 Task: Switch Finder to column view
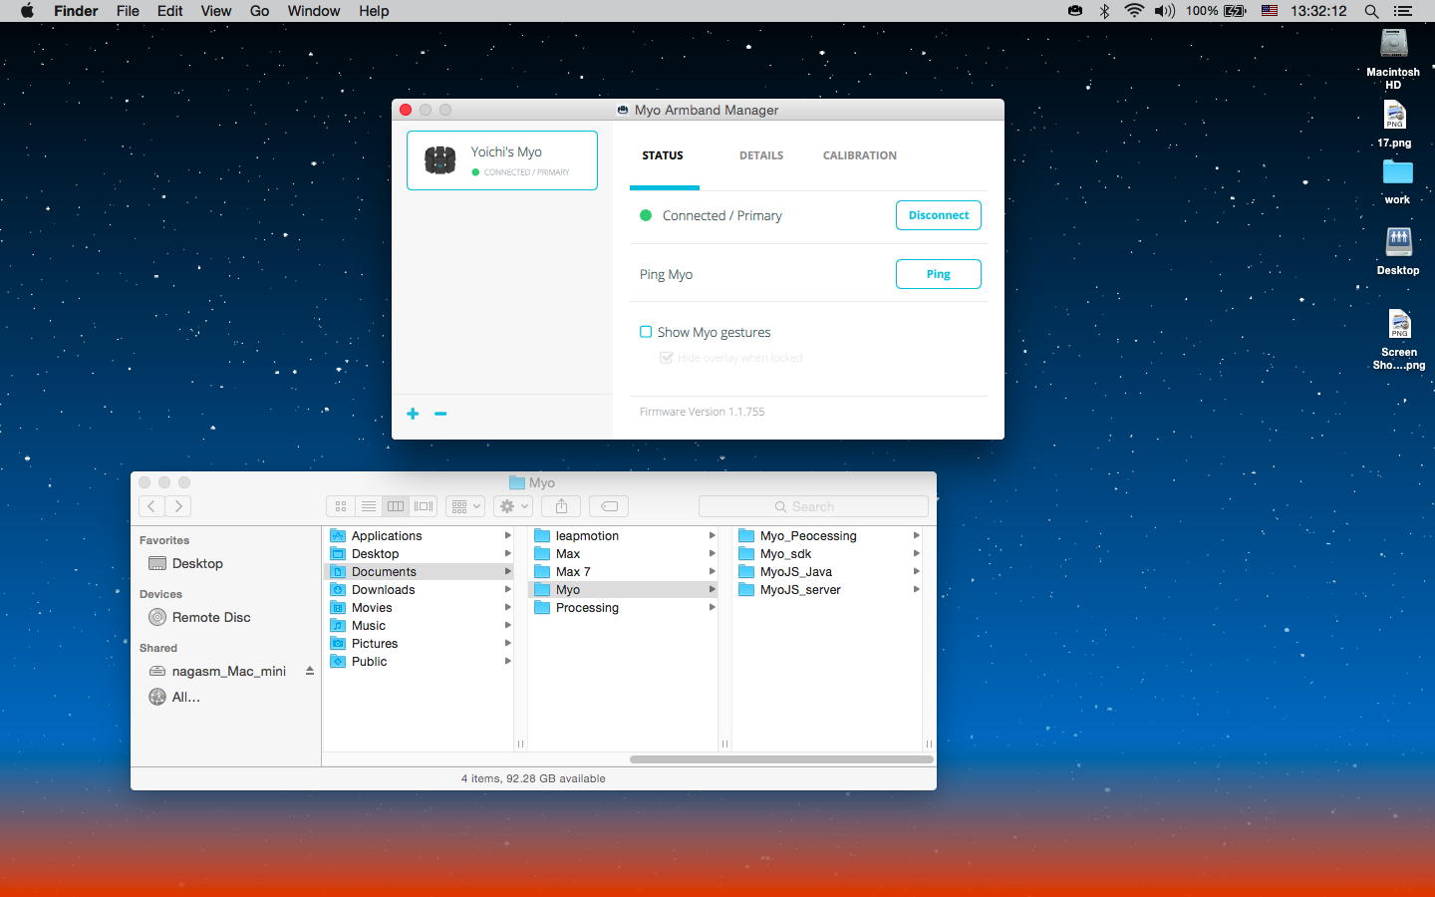(x=396, y=506)
